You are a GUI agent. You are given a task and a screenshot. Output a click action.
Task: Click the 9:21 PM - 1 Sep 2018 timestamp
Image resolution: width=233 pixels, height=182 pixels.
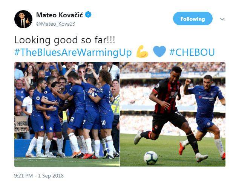tap(39, 176)
